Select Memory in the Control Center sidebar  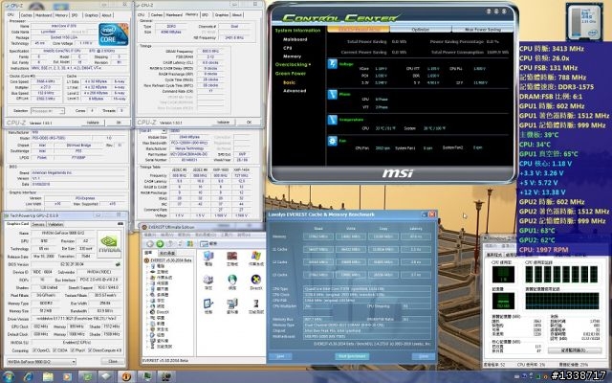point(292,56)
